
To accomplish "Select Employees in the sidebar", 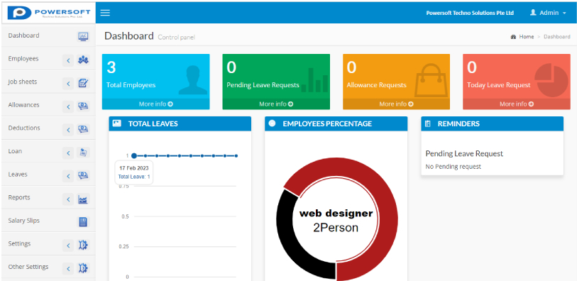I will pyautogui.click(x=23, y=59).
